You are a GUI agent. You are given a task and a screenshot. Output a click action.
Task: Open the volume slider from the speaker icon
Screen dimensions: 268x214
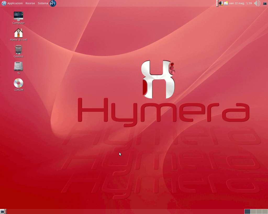pos(256,3)
